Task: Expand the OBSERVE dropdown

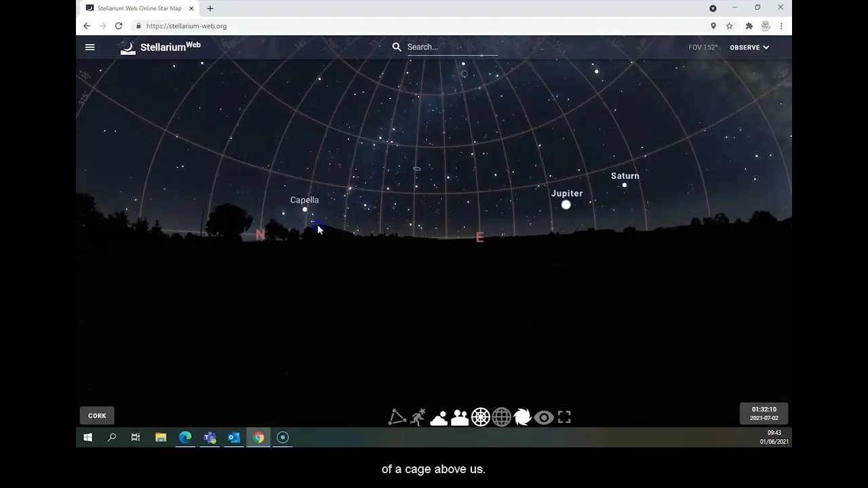Action: click(x=749, y=47)
